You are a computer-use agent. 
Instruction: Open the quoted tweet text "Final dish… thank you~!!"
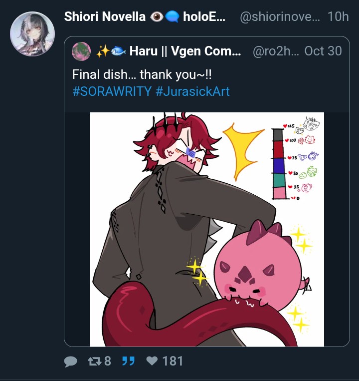[x=142, y=74]
